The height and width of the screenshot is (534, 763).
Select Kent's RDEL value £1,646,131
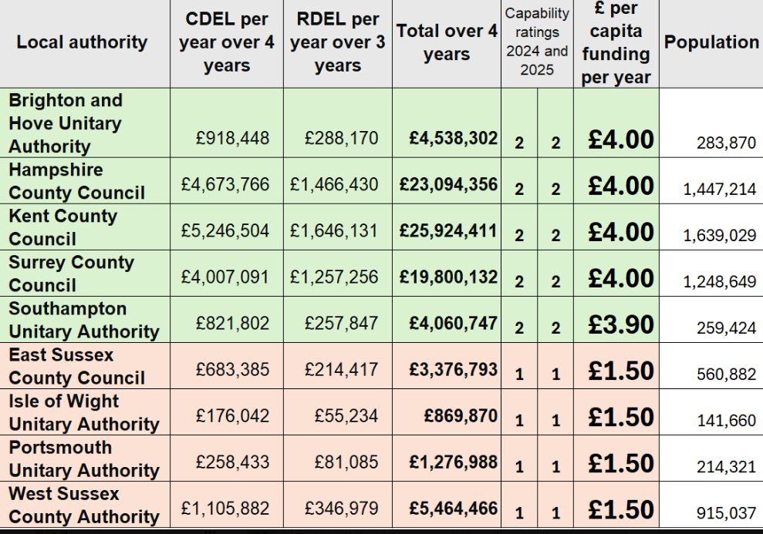[x=335, y=230]
